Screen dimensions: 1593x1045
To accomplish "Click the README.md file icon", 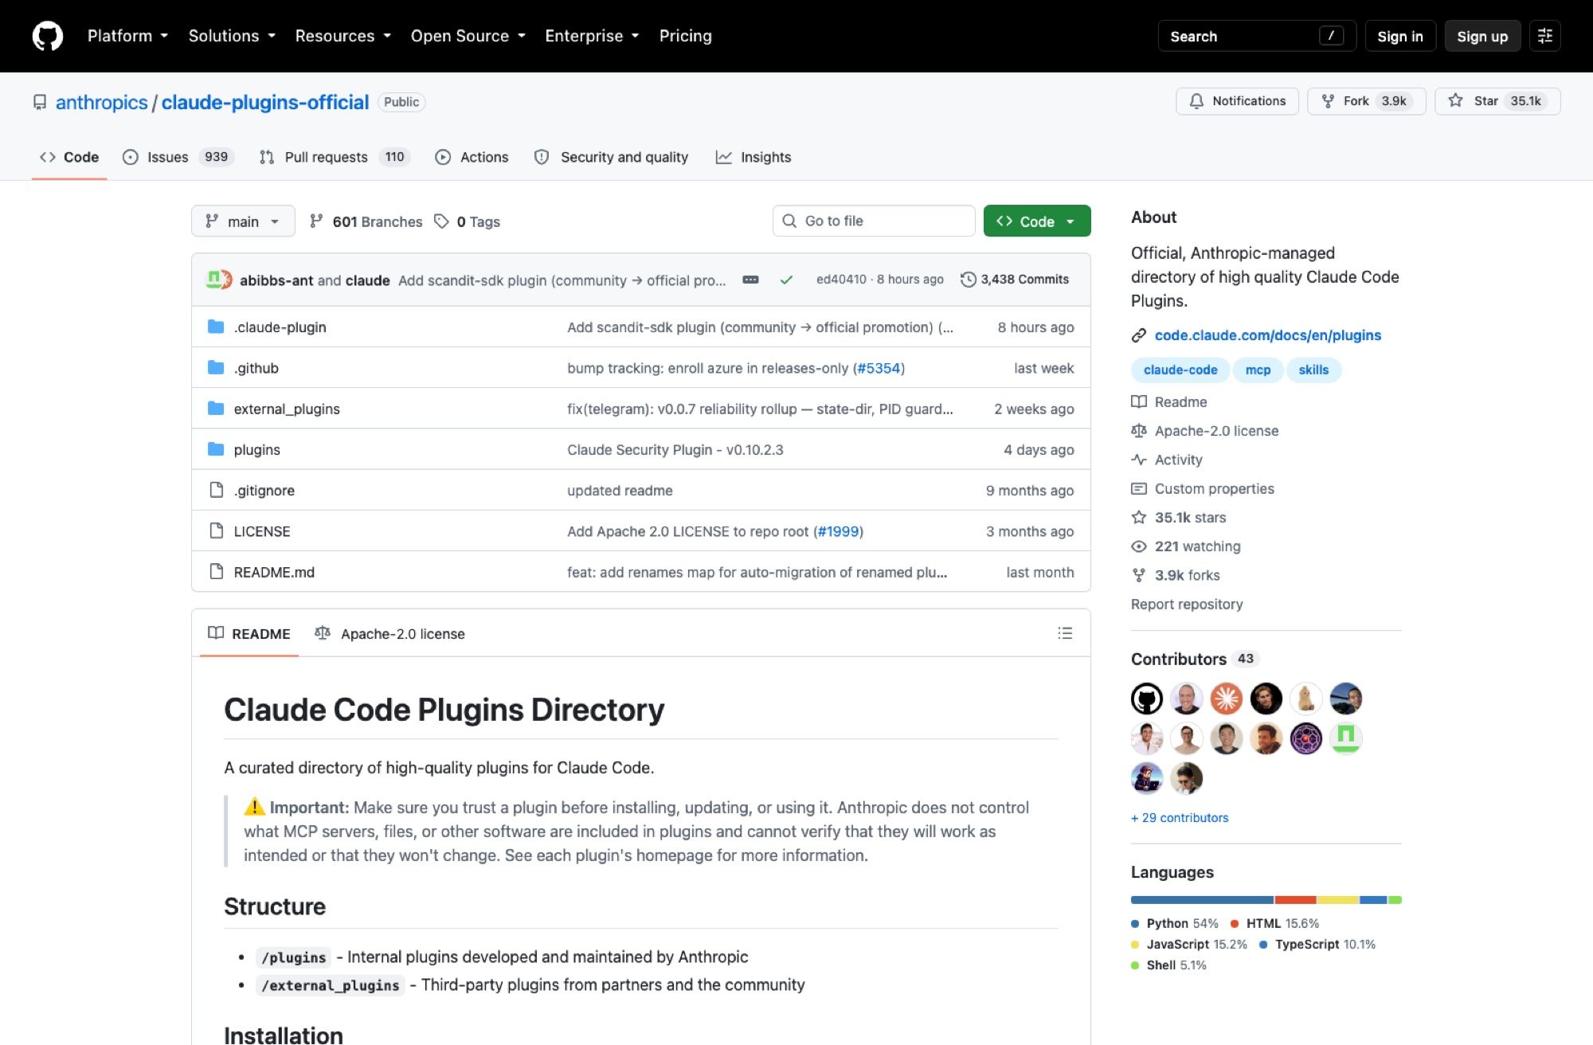I will tap(216, 571).
